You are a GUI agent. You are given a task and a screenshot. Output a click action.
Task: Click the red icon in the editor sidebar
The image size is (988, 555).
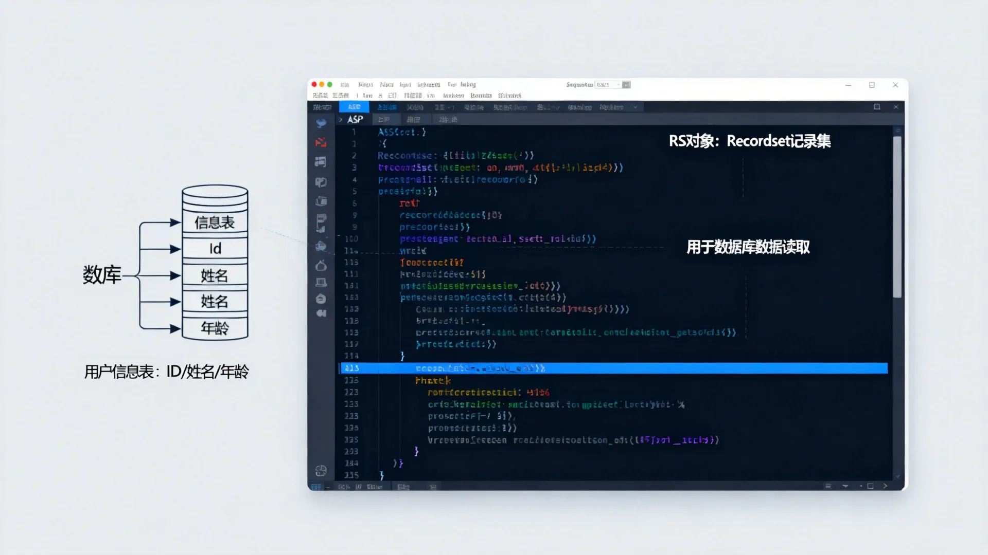[x=321, y=142]
